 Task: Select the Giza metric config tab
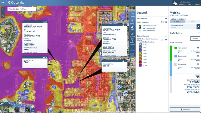192,22
